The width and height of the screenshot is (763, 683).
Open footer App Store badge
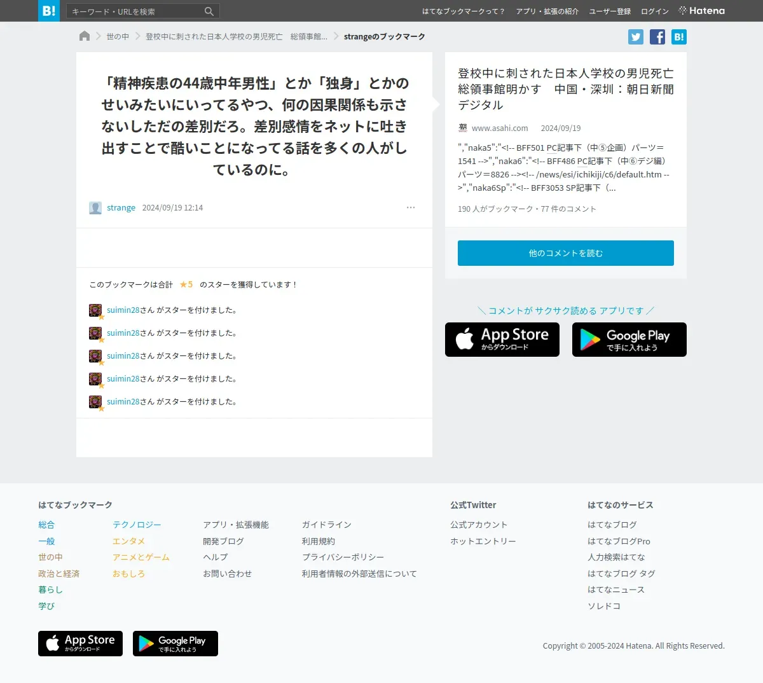click(x=80, y=644)
